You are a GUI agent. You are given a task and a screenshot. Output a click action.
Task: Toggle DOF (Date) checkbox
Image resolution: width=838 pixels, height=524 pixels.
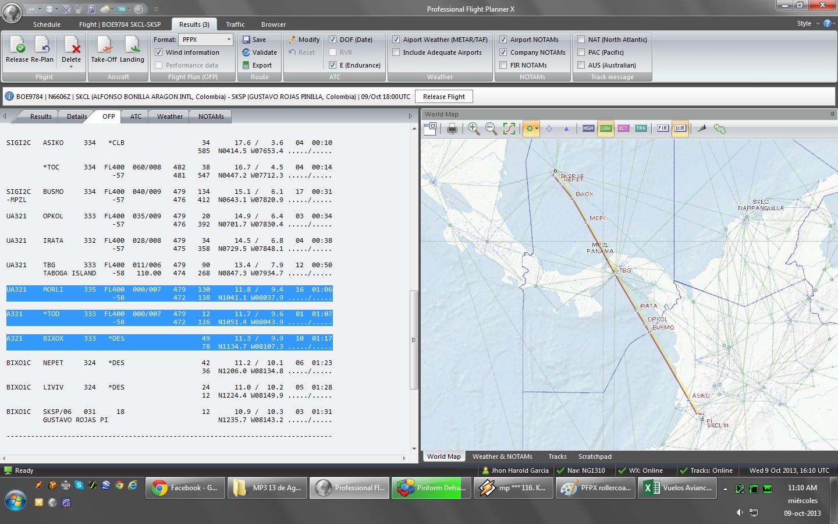[x=332, y=40]
